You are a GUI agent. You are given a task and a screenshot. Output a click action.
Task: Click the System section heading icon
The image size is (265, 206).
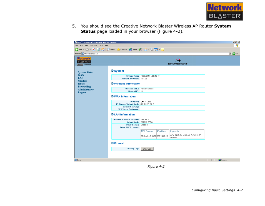[112, 71]
